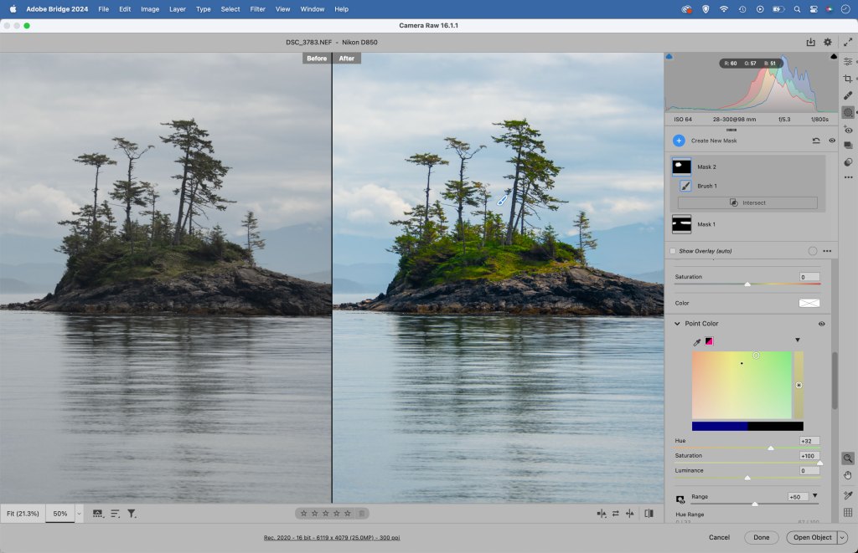Enable the Show Overlay (auto) checkbox
858x553 pixels.
tap(673, 251)
